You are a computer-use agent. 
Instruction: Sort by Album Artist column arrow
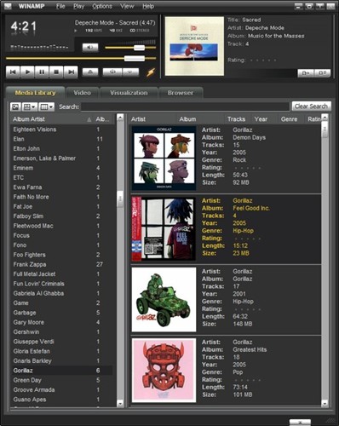pos(89,119)
